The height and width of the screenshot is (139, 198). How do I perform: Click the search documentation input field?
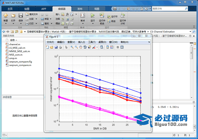click(x=168, y=9)
